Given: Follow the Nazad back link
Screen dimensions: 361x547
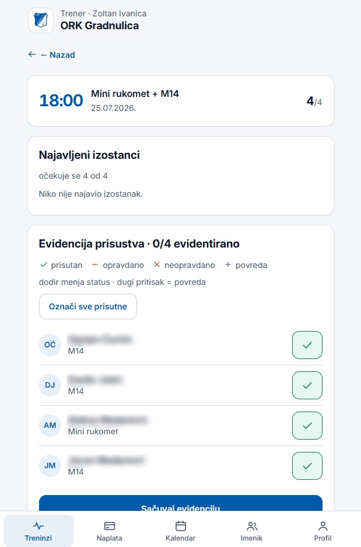Looking at the screenshot, I should (x=58, y=55).
